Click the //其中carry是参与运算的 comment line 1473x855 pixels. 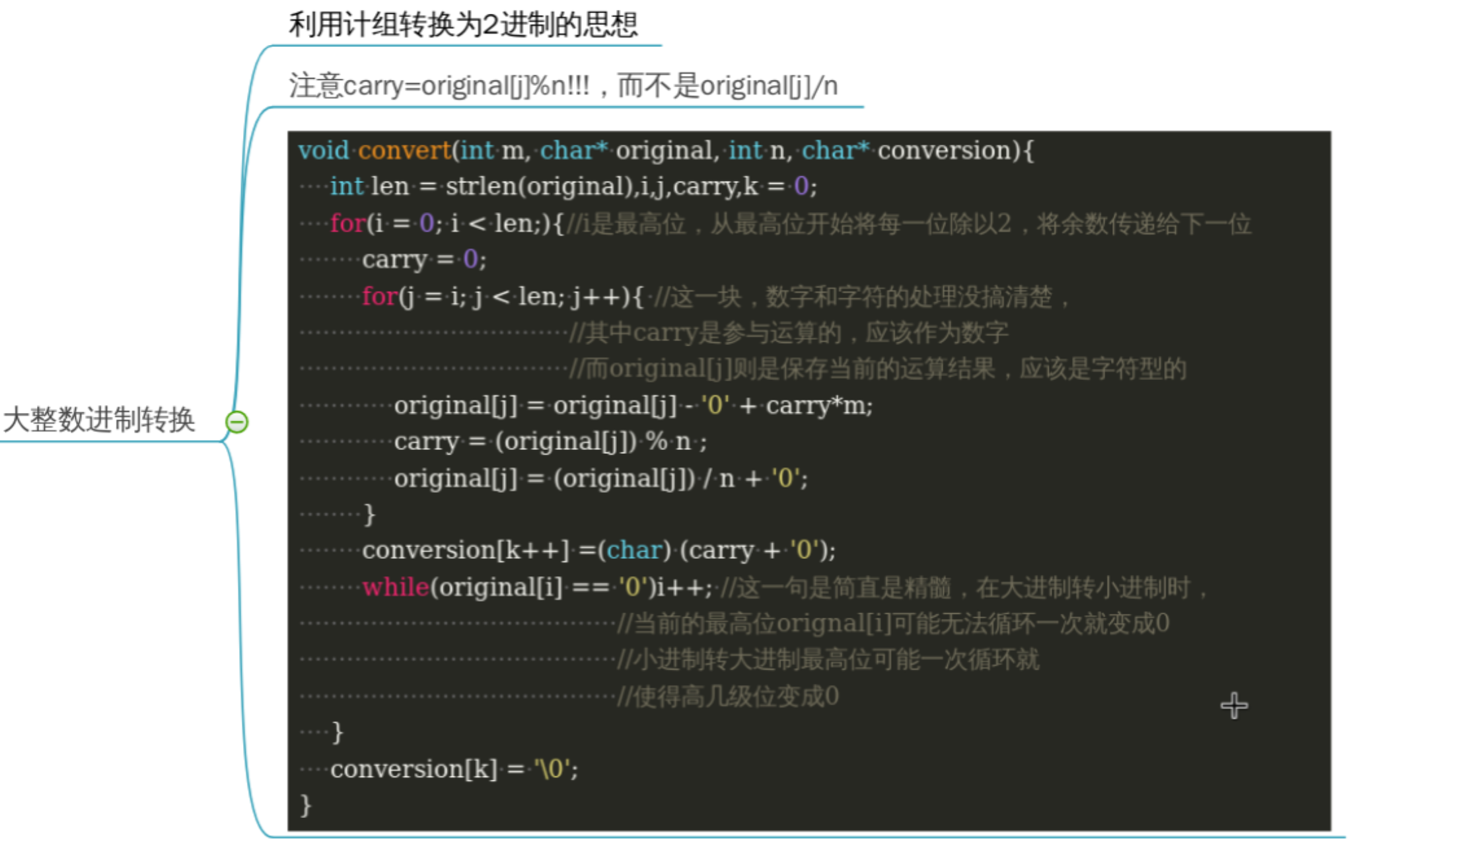(789, 332)
